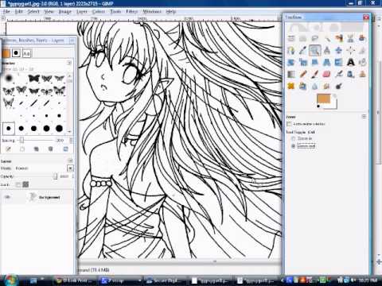Screen dimensions: 382x286
Task: Click the Edit brush button
Action: [9, 149]
